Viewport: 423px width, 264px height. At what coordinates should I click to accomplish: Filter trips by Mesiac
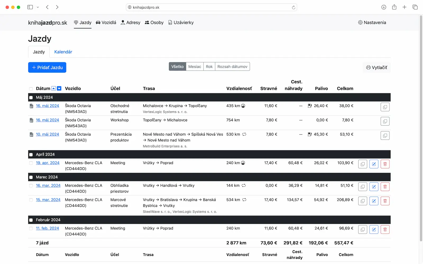tap(195, 67)
